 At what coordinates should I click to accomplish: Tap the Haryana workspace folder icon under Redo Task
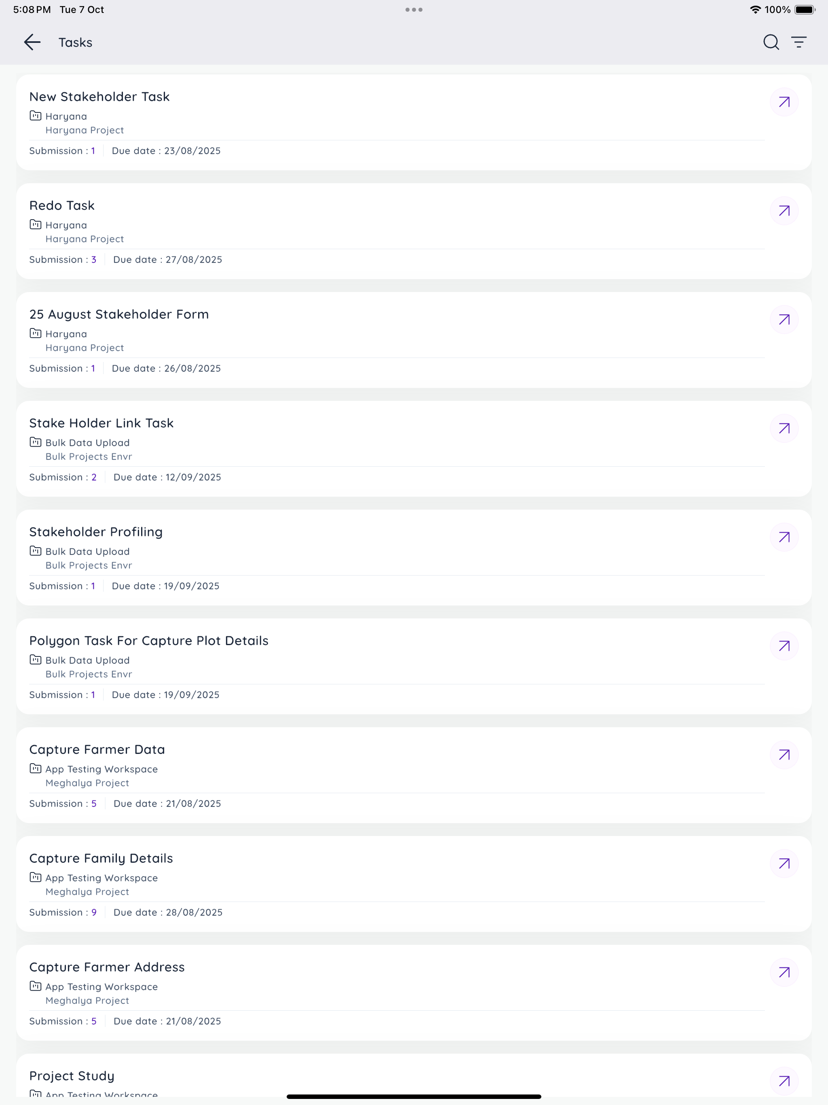pos(36,225)
